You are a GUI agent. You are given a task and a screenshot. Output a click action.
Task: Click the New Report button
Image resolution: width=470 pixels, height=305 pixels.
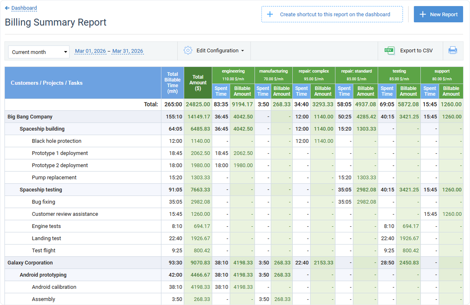tap(438, 14)
